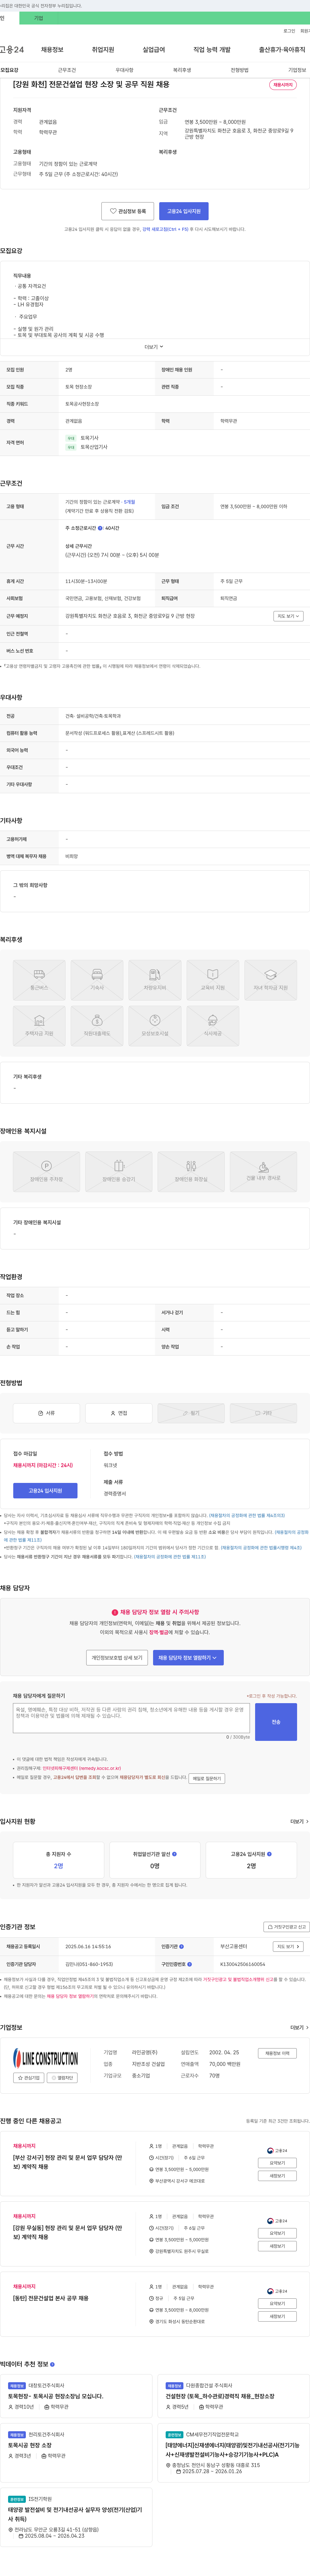Screen dimensions: 310x2576
Task: Select the 기타 screening step
Action: [x=264, y=1413]
